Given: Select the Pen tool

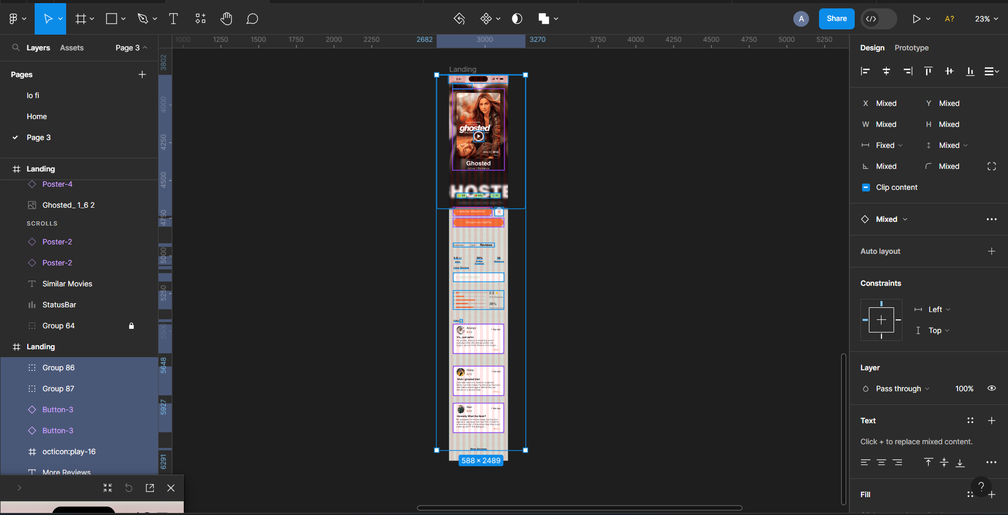Looking at the screenshot, I should point(143,19).
